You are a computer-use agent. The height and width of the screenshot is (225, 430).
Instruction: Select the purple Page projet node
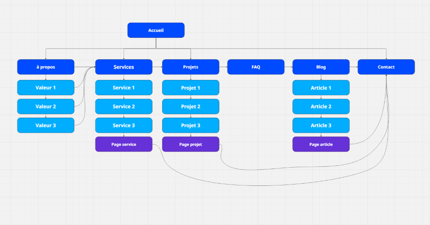[x=191, y=145]
